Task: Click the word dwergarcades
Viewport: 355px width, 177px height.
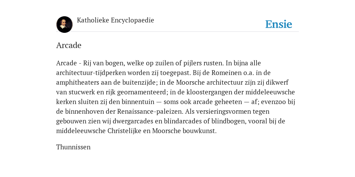Action: (133, 121)
